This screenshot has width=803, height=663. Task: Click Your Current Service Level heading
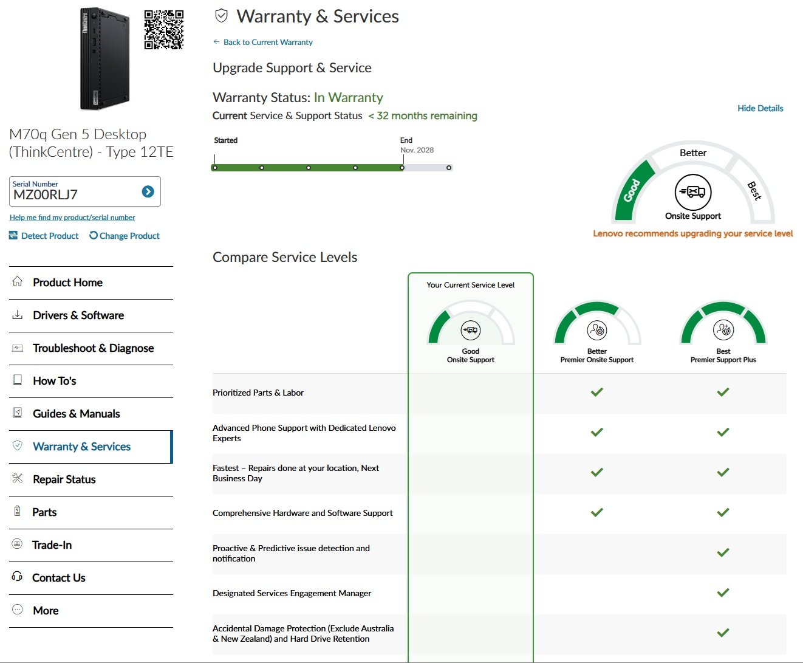point(471,285)
